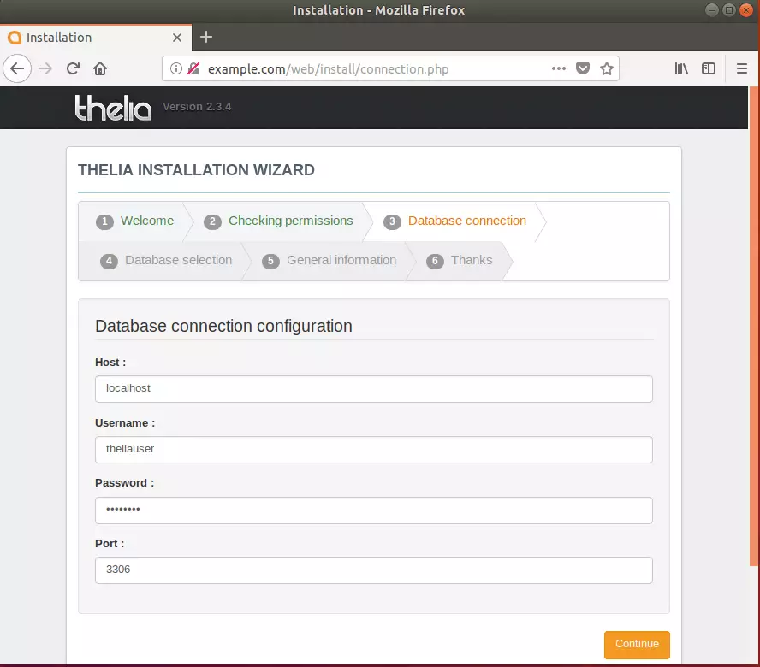Focus the Host input field
This screenshot has height=667, width=760.
pyautogui.click(x=374, y=389)
